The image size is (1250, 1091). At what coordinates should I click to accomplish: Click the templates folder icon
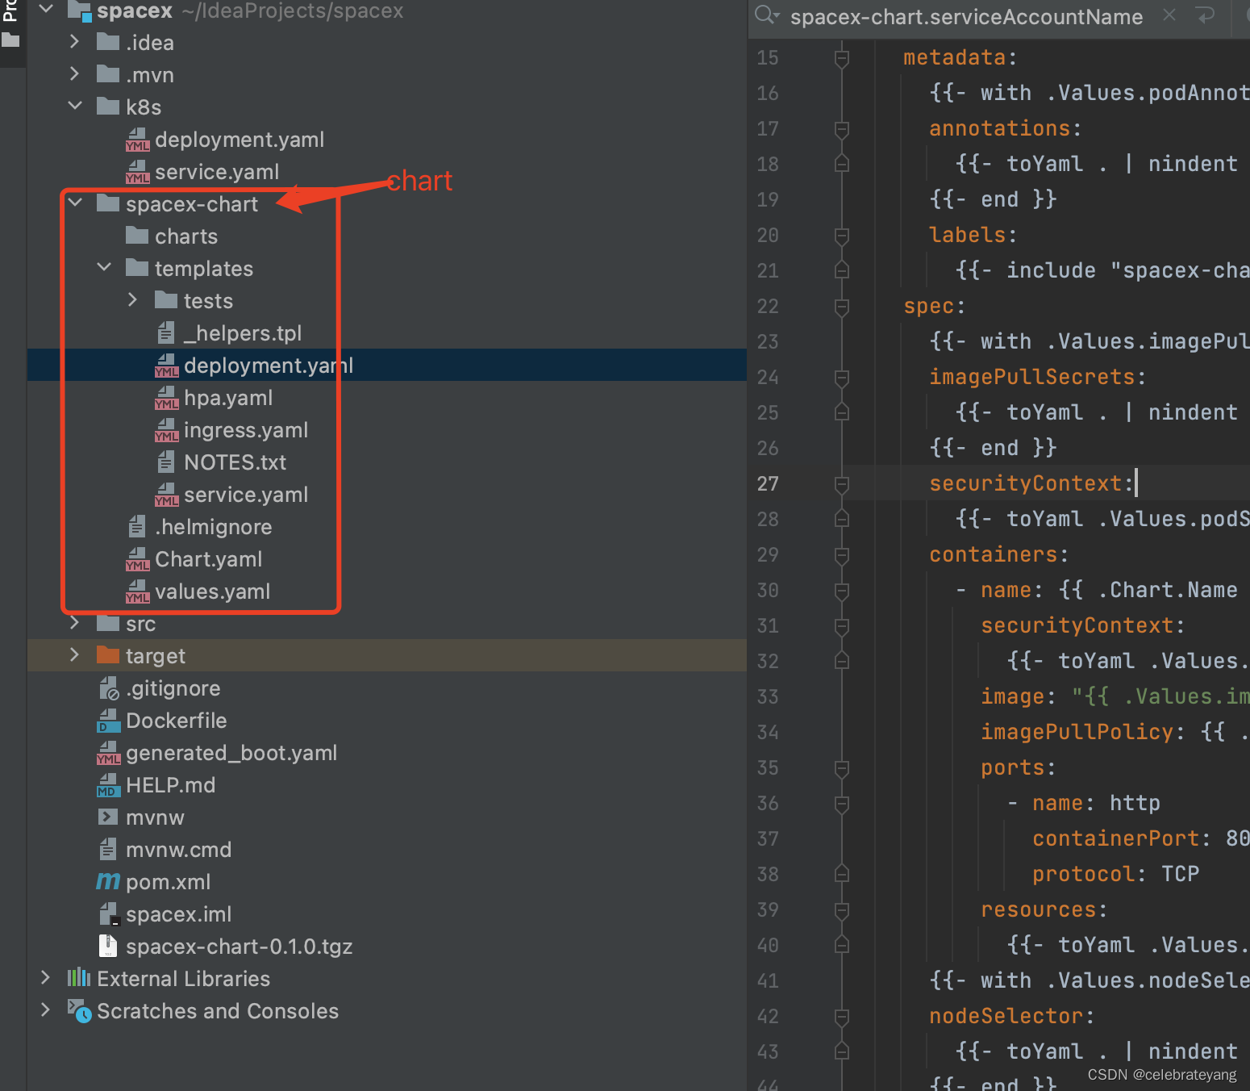[x=137, y=267]
